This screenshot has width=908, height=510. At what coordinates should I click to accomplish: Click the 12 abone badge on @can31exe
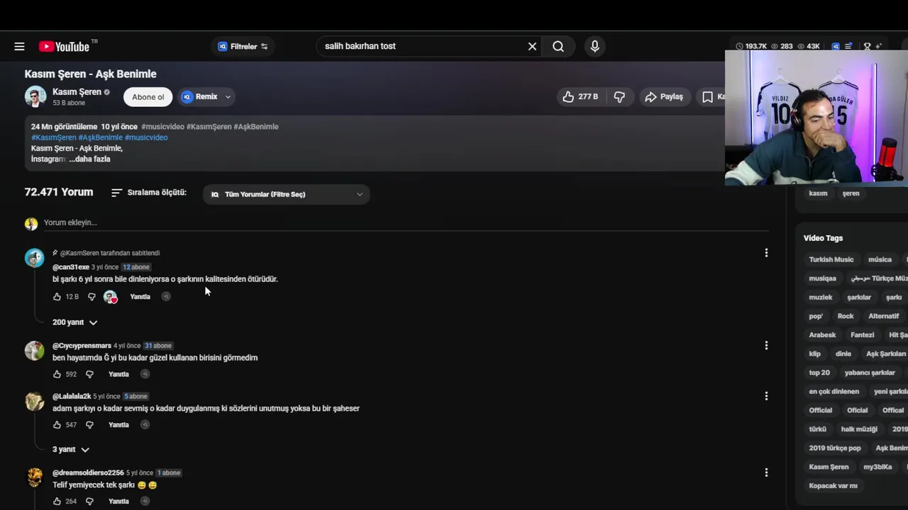tap(135, 267)
